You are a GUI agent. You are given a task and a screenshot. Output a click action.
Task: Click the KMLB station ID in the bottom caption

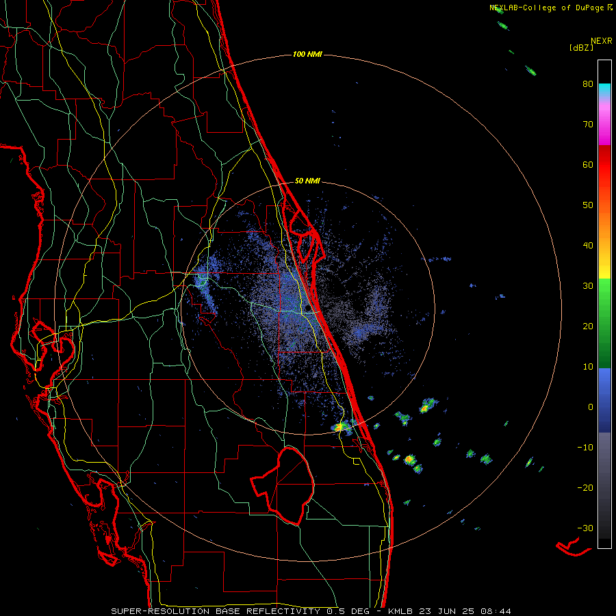click(x=402, y=611)
